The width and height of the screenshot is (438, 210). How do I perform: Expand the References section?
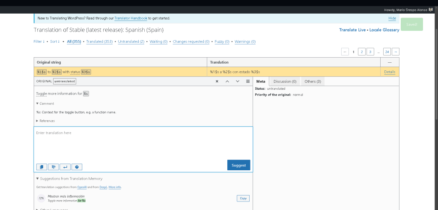pyautogui.click(x=46, y=121)
